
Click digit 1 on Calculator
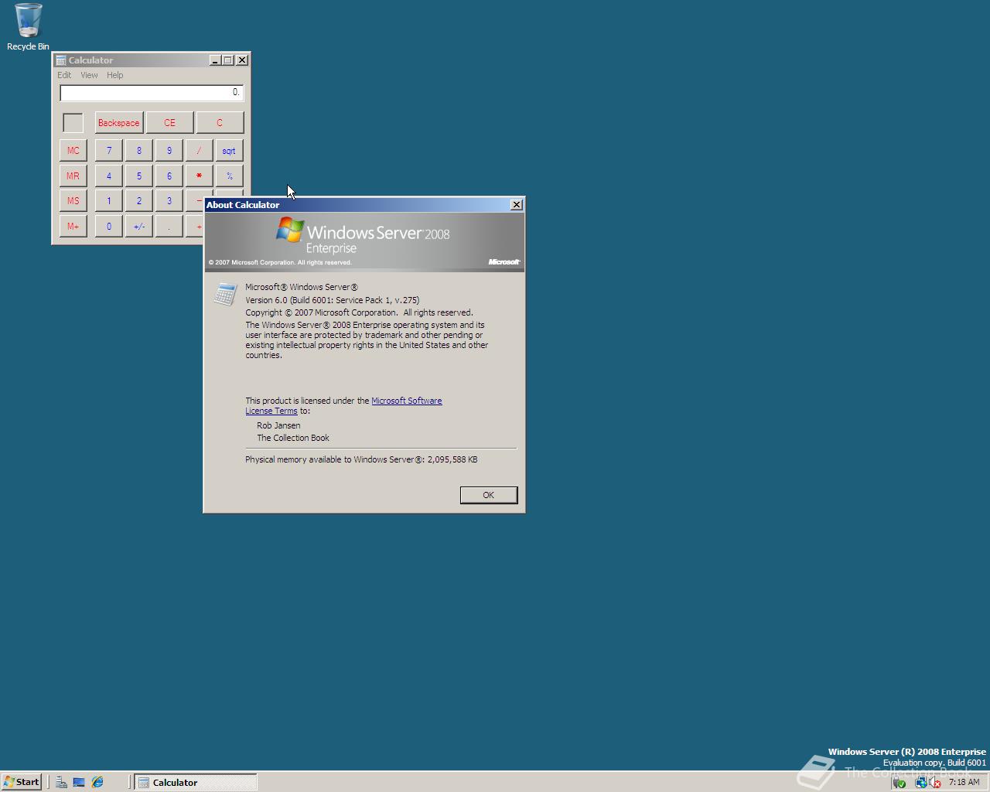pyautogui.click(x=109, y=200)
